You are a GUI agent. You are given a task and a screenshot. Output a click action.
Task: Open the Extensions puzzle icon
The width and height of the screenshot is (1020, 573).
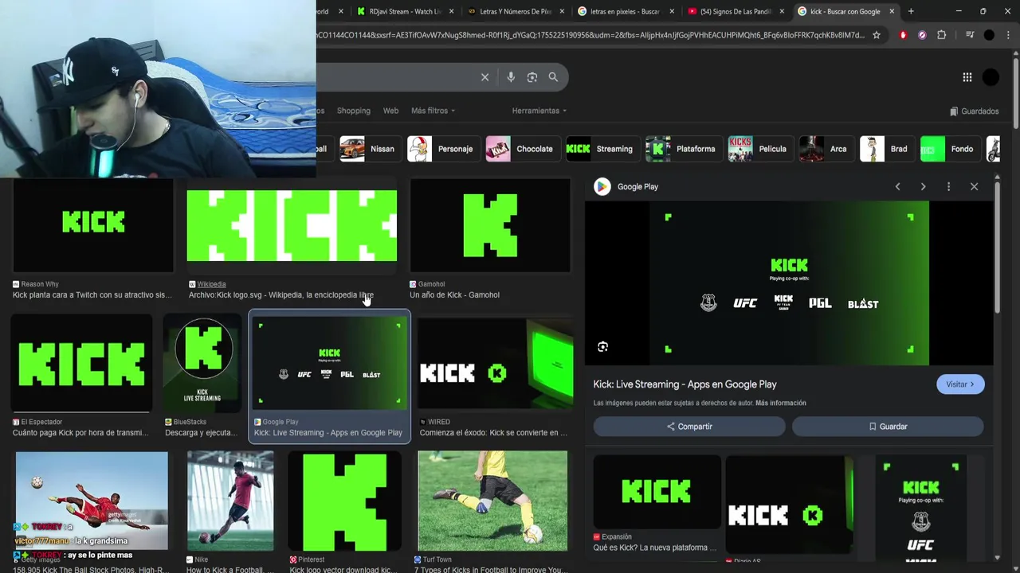pos(941,35)
